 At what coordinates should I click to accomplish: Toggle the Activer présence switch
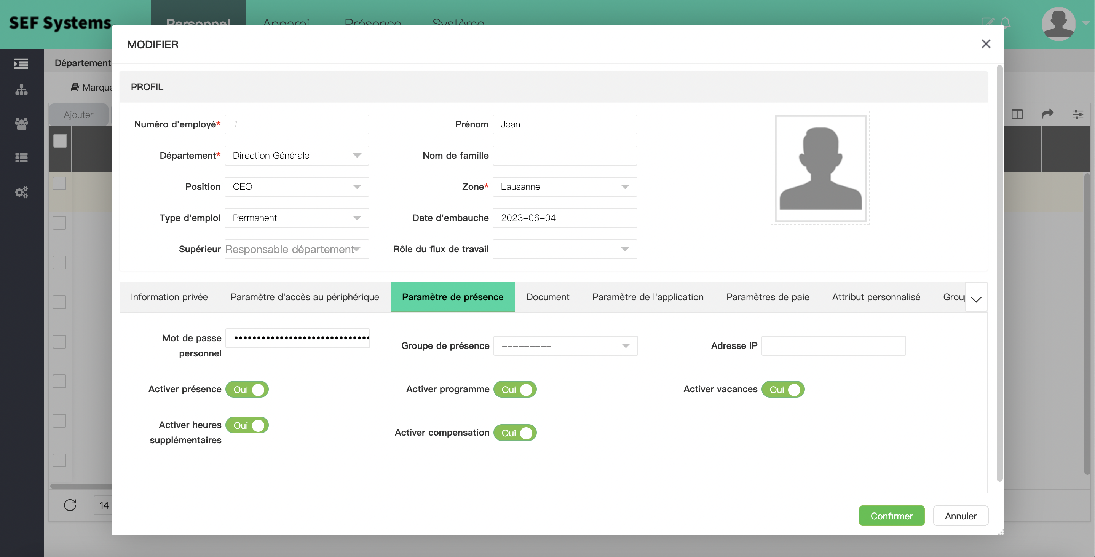coord(247,389)
